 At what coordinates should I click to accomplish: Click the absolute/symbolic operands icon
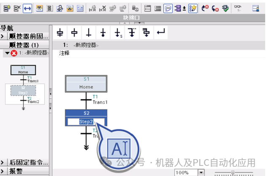point(178,8)
